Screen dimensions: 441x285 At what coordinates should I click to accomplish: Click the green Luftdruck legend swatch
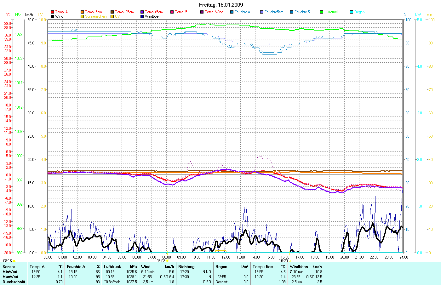pos(322,12)
